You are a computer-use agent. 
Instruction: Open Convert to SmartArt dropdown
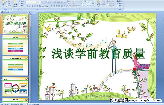click(x=74, y=6)
